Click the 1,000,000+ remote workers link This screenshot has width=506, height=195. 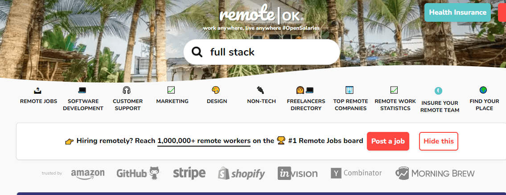tap(204, 141)
